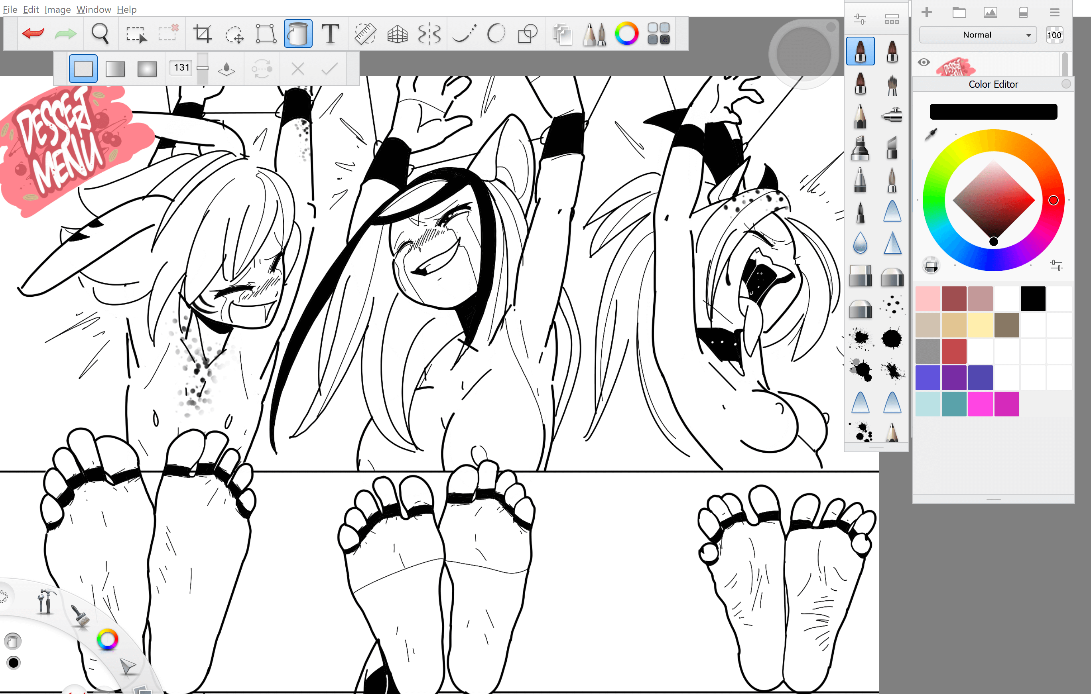Open the Image menu
This screenshot has height=694, width=1091.
pyautogui.click(x=57, y=9)
